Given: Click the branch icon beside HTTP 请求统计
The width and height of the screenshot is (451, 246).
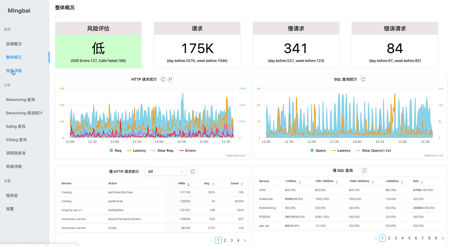Looking at the screenshot, I should pyautogui.click(x=170, y=79).
